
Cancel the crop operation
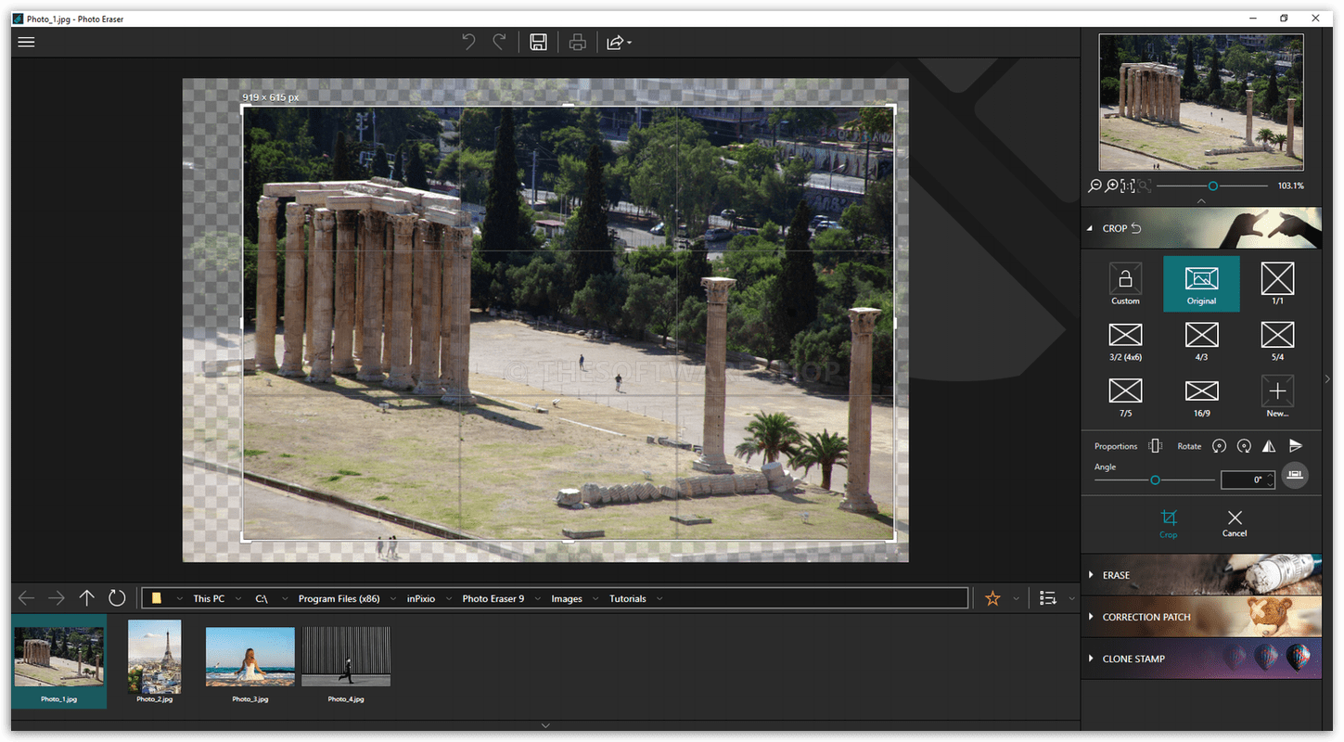click(1235, 523)
